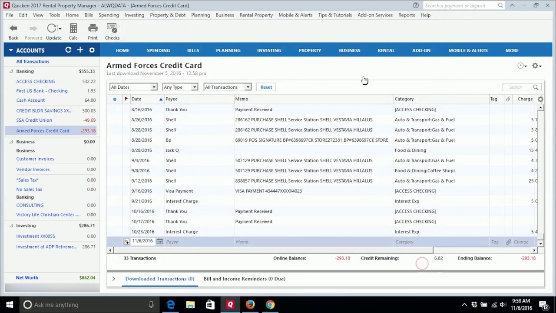Open account actions gear icon
The image size is (556, 313).
tap(536, 66)
